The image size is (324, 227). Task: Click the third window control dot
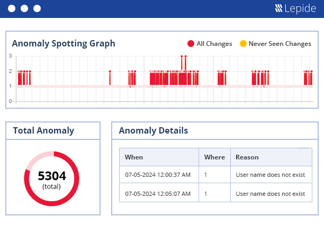click(x=37, y=8)
